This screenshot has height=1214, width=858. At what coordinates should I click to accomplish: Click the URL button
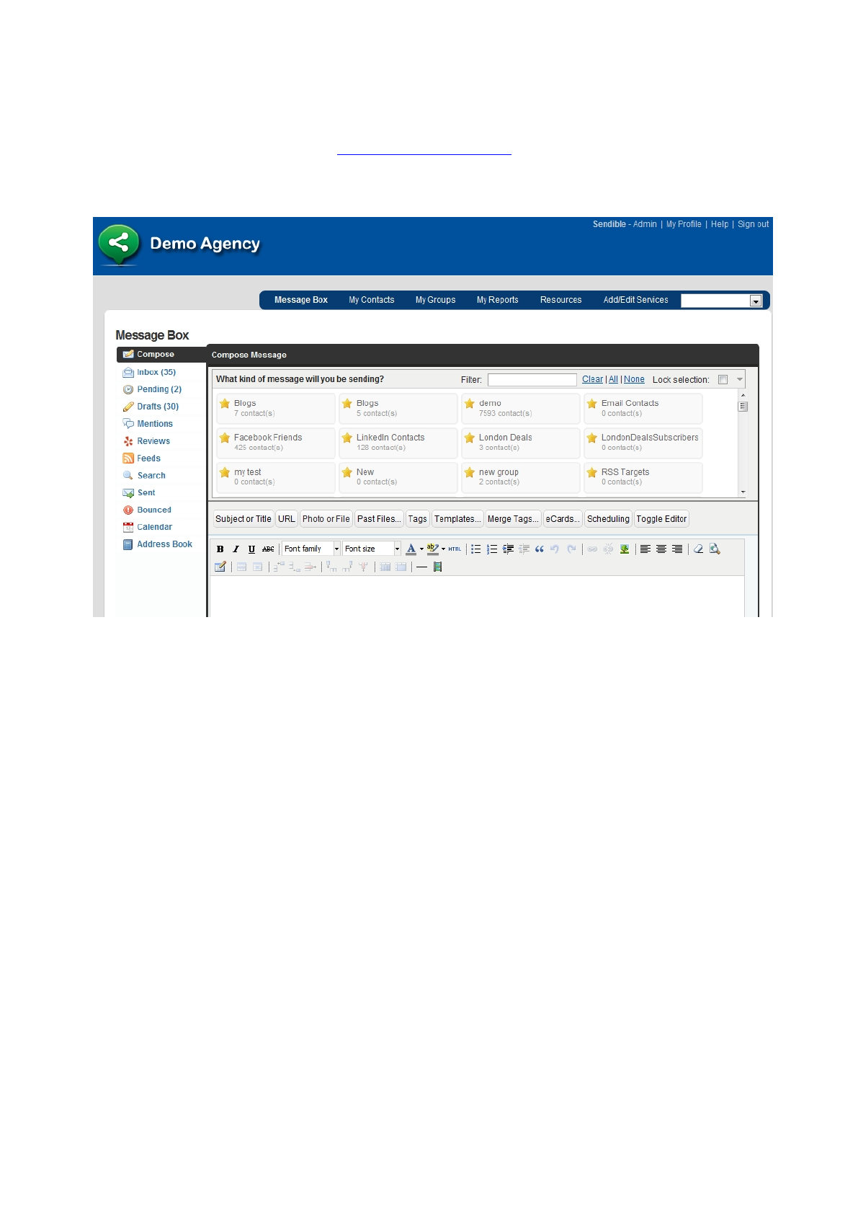(287, 519)
